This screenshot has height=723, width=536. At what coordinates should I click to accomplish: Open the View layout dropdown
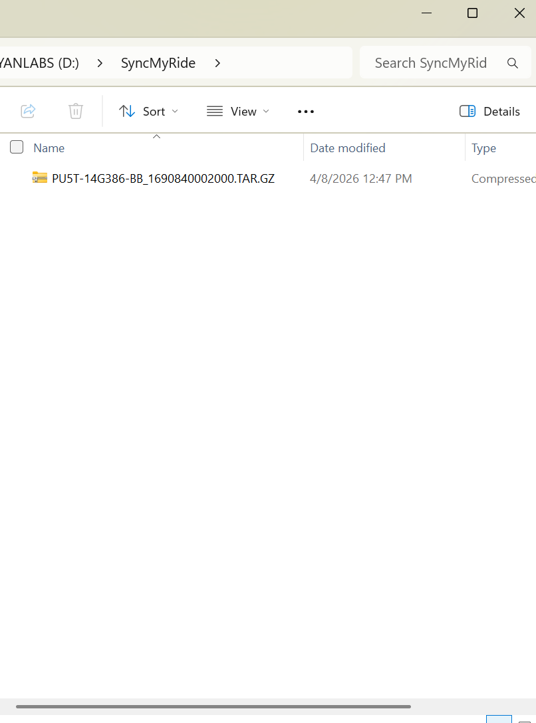tap(238, 112)
